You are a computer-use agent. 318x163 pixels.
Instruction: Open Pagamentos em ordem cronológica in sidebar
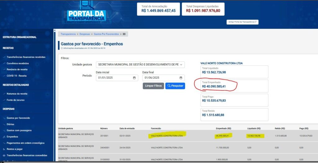(x=25, y=143)
